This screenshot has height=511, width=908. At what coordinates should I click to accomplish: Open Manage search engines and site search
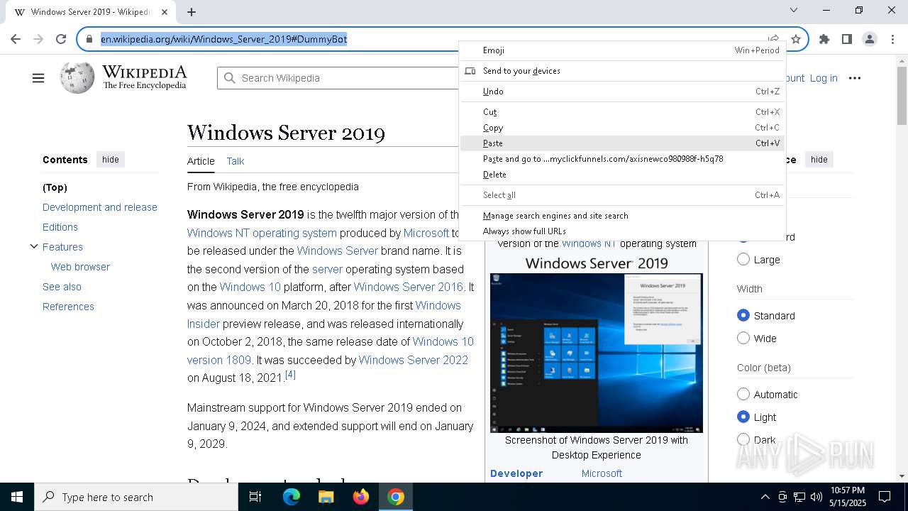coord(622,216)
